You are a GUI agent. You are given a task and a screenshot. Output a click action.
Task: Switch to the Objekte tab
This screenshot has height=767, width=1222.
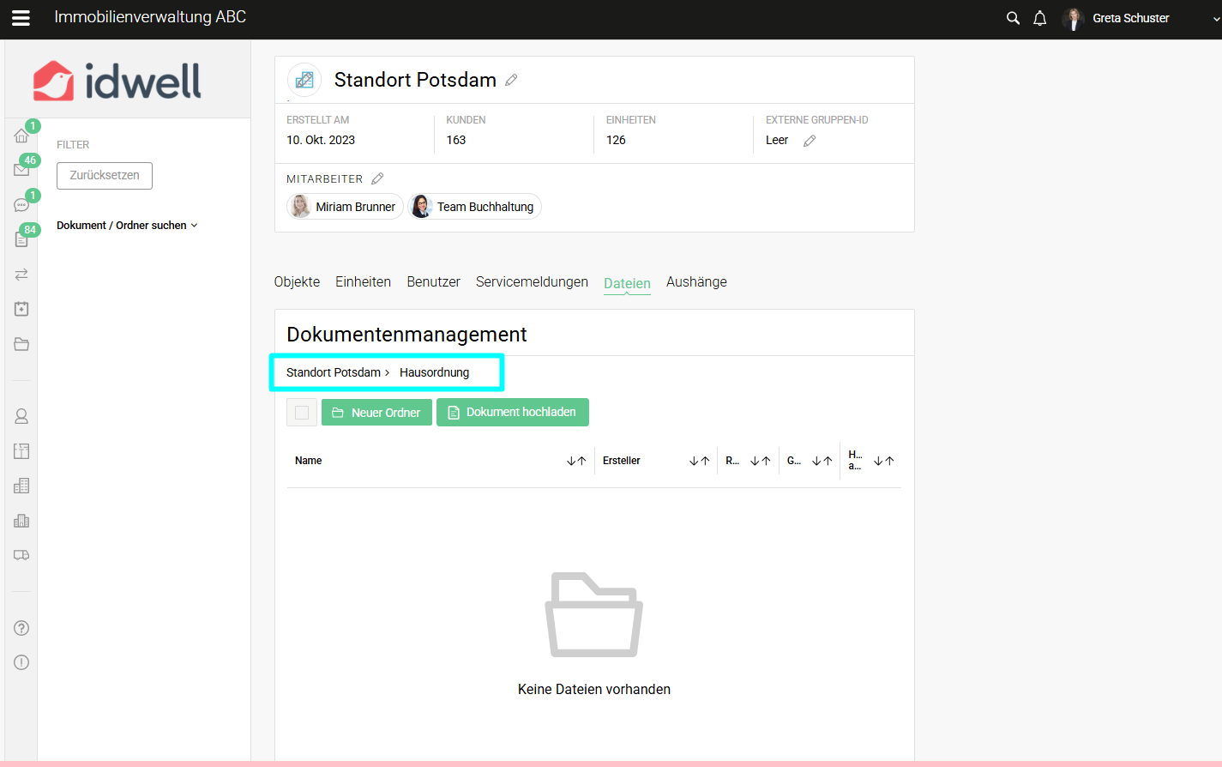tap(297, 282)
